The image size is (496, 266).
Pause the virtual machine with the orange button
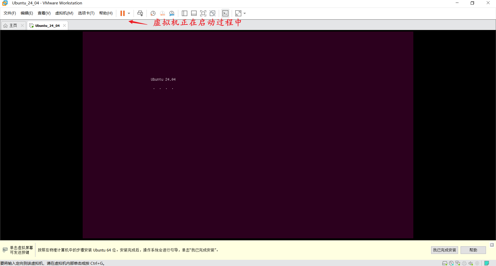(122, 13)
